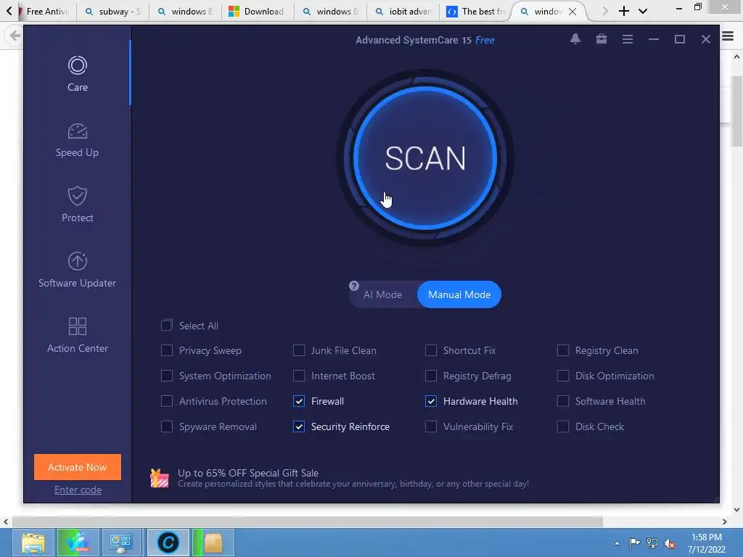The image size is (743, 557).
Task: Open the Speed Up section
Action: [77, 140]
